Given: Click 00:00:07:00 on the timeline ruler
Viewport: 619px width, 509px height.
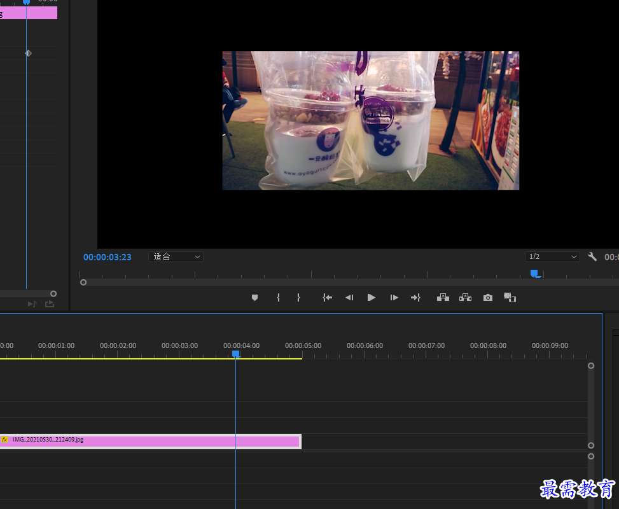Looking at the screenshot, I should click(426, 345).
